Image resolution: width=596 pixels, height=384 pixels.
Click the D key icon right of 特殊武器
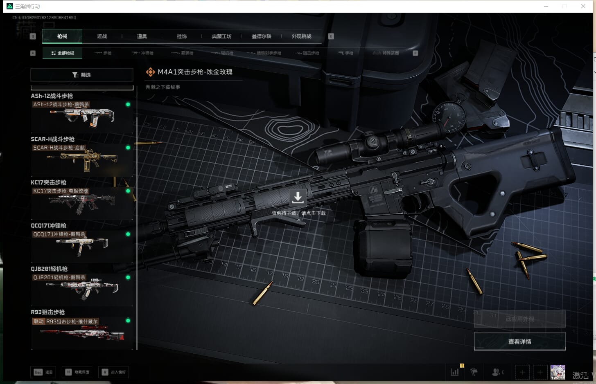[x=415, y=53]
